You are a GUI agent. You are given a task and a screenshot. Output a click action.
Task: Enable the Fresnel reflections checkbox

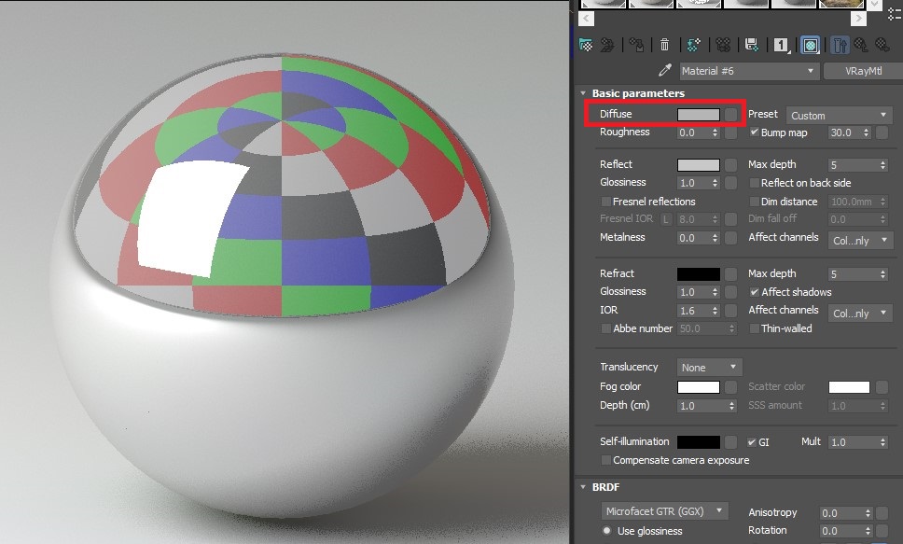606,202
